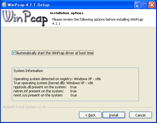The height and width of the screenshot is (123, 157).
Task: Click the WinPcap setup title bar icon
Action: click(4, 5)
